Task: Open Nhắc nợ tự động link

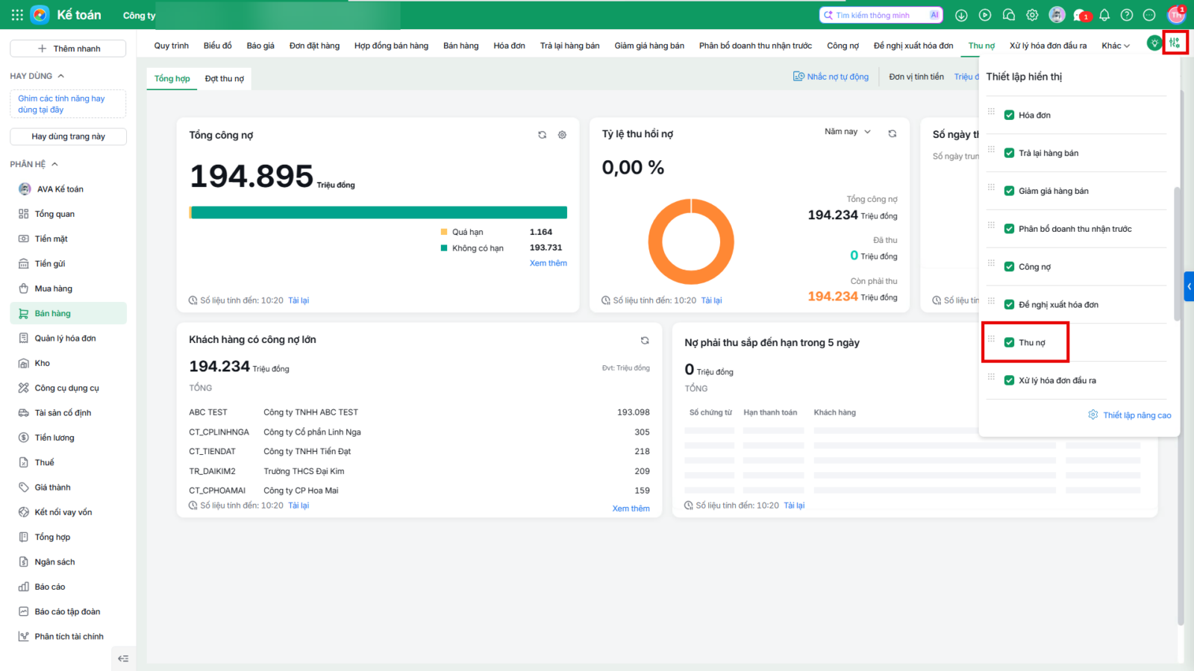Action: click(x=831, y=77)
